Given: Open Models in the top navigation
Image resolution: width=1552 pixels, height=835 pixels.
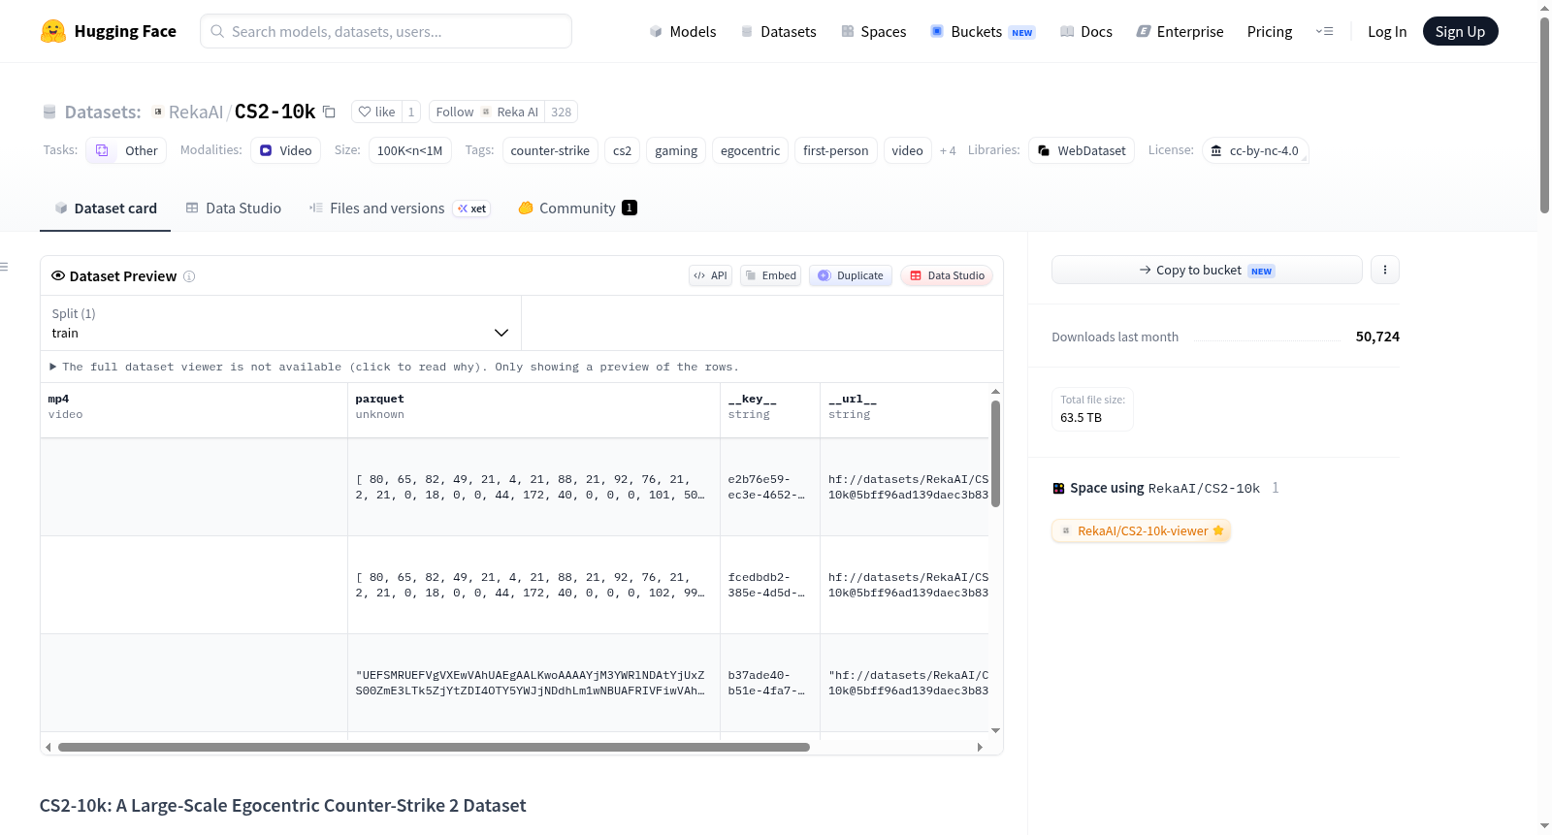Looking at the screenshot, I should coord(683,31).
